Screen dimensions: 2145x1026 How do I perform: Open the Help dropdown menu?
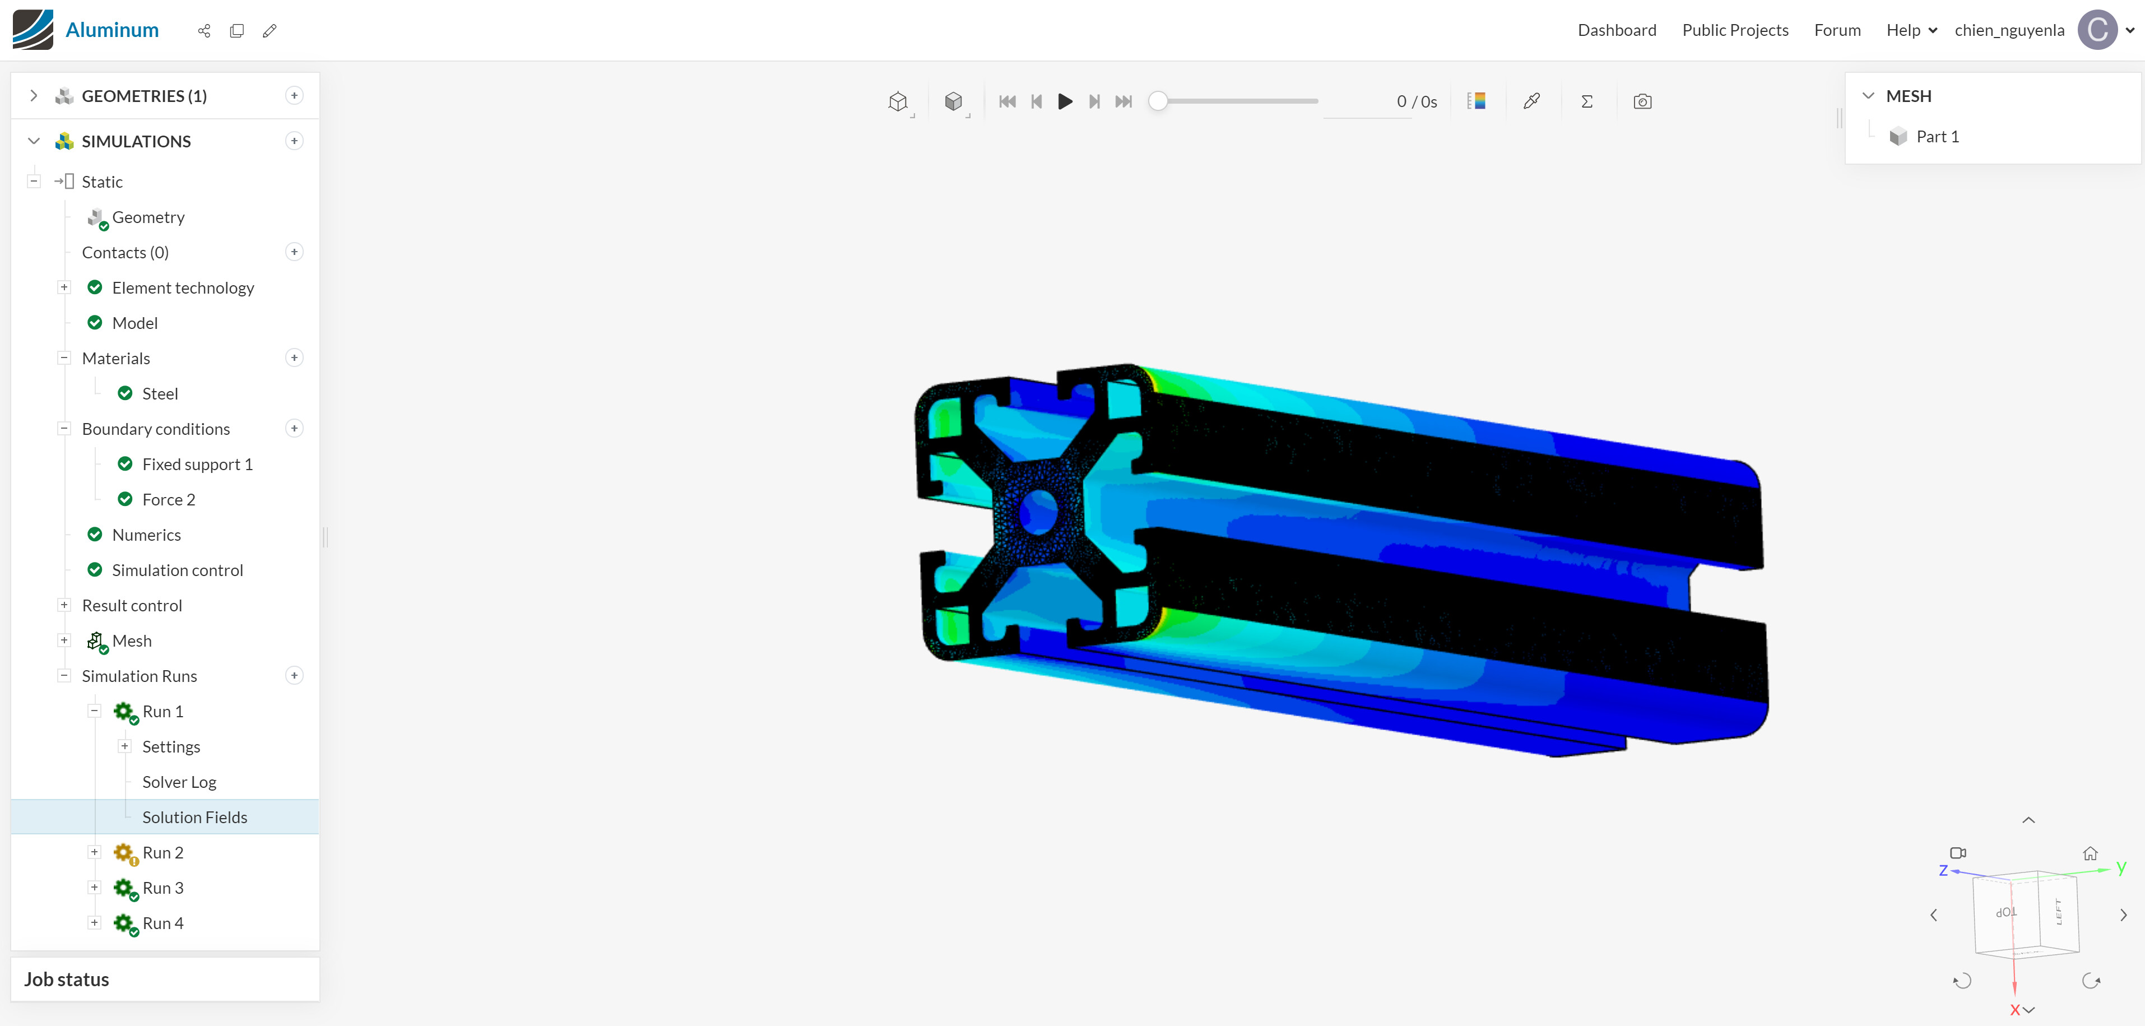(x=1911, y=30)
